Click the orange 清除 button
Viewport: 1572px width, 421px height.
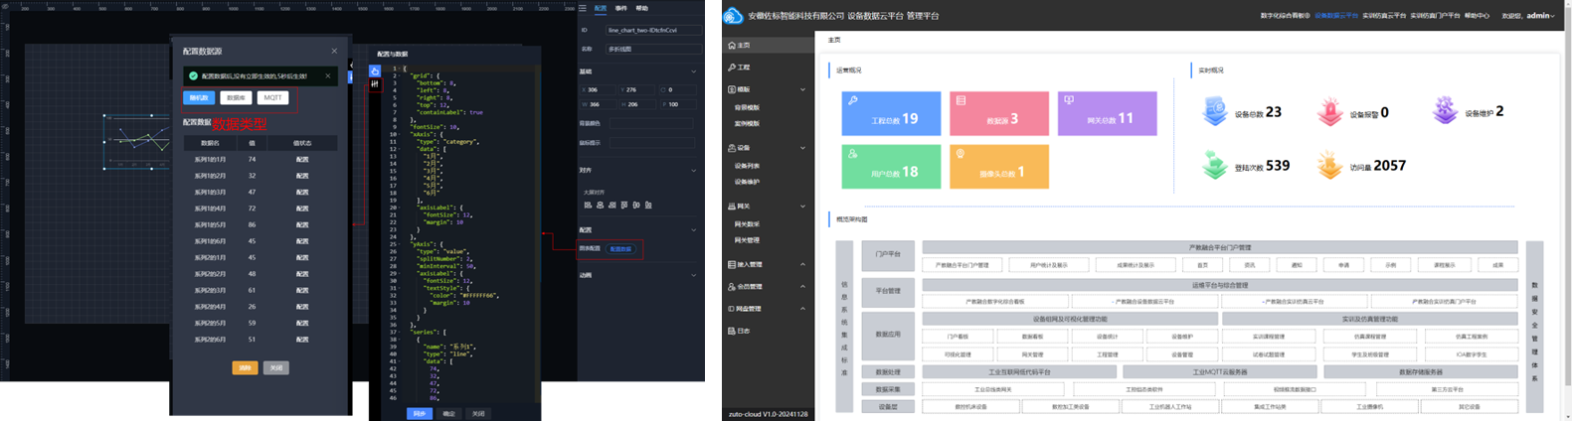pos(245,367)
